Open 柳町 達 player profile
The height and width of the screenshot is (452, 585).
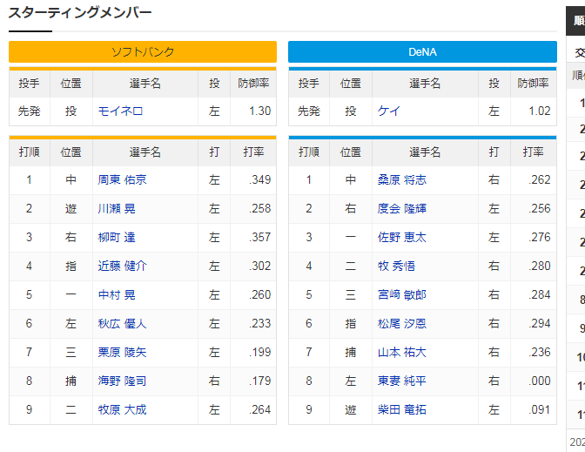click(117, 238)
